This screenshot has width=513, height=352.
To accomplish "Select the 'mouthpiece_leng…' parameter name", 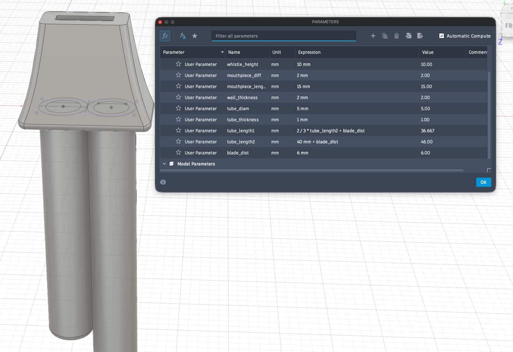I will tap(246, 87).
